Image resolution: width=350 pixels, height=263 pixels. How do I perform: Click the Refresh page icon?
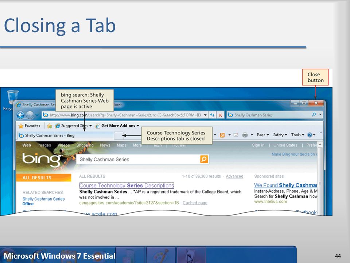tap(212, 115)
